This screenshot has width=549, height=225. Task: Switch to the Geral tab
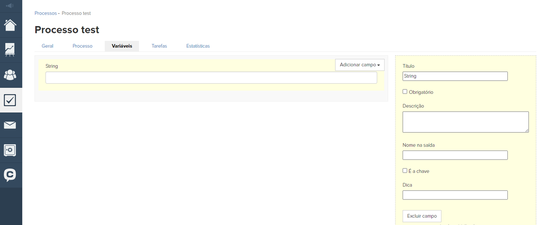tap(48, 46)
